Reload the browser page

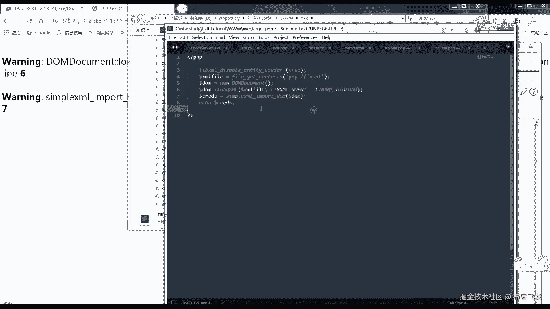(29, 21)
